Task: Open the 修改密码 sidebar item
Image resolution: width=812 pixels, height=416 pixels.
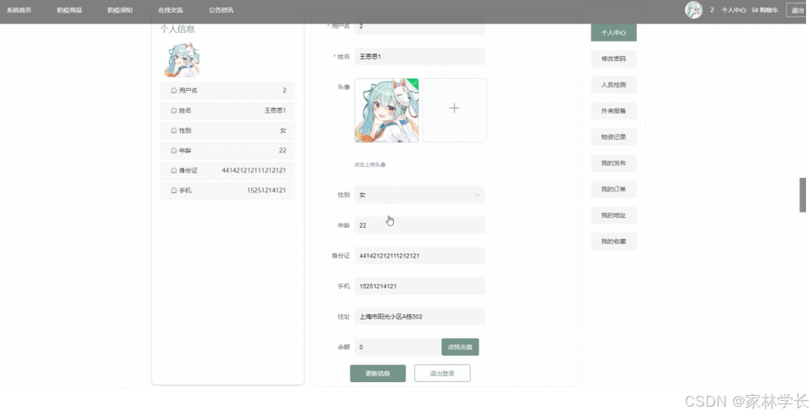Action: click(x=613, y=58)
